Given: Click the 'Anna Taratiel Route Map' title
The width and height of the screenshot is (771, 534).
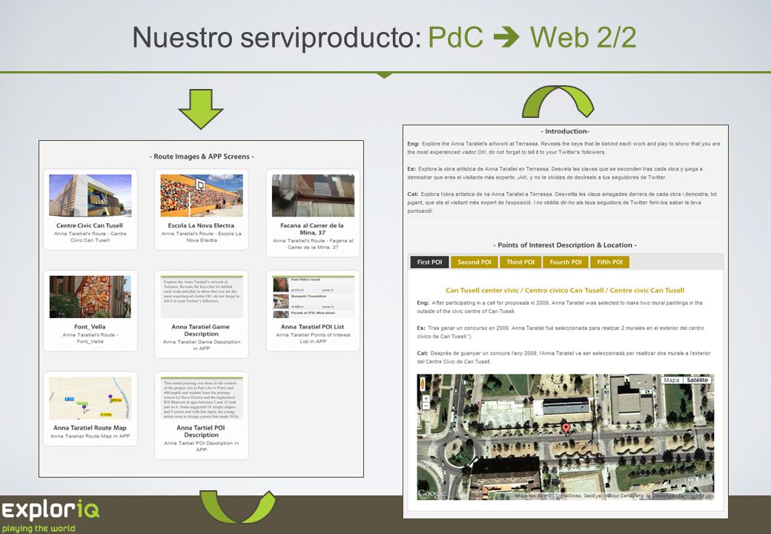Looking at the screenshot, I should point(90,428).
